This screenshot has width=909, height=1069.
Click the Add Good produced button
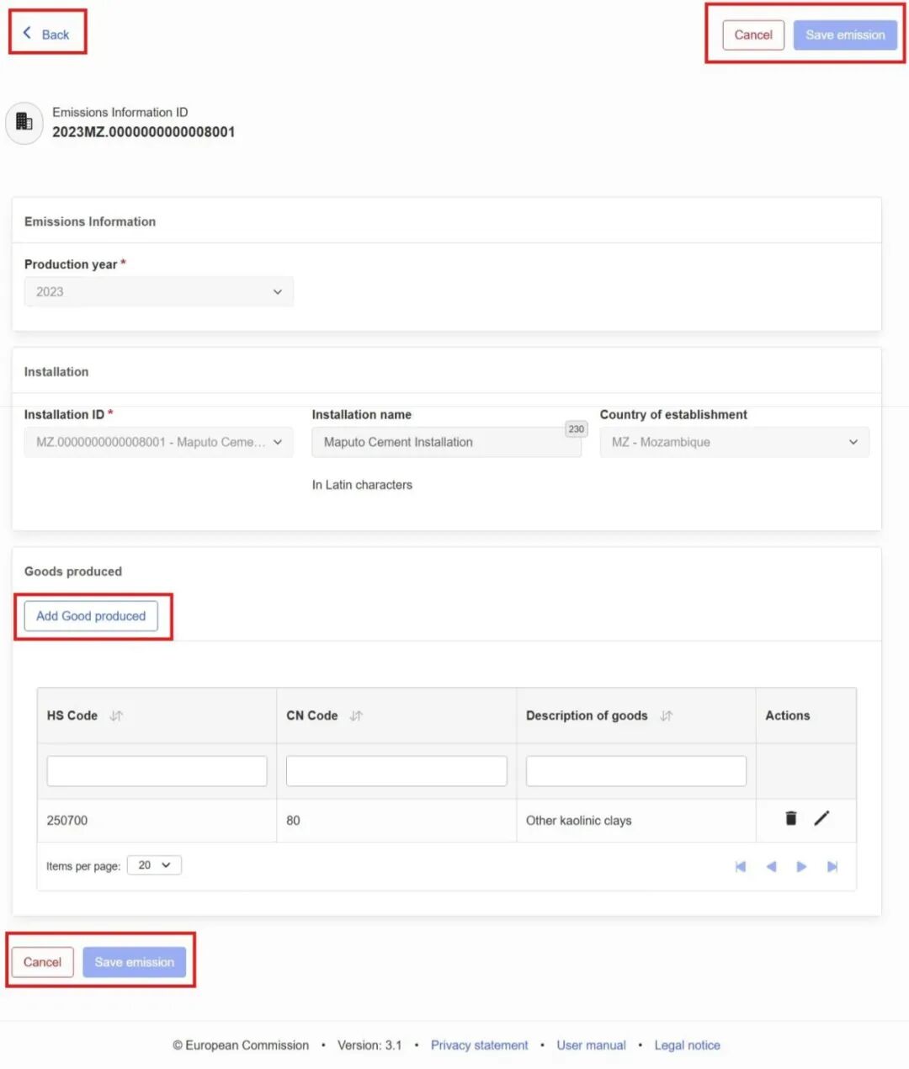pos(91,616)
